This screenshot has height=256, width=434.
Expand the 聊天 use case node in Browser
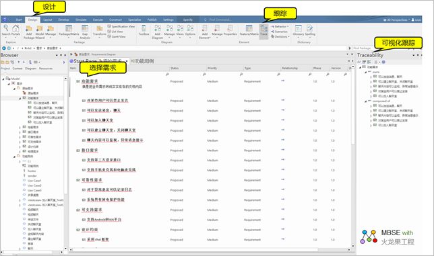[x=20, y=249]
